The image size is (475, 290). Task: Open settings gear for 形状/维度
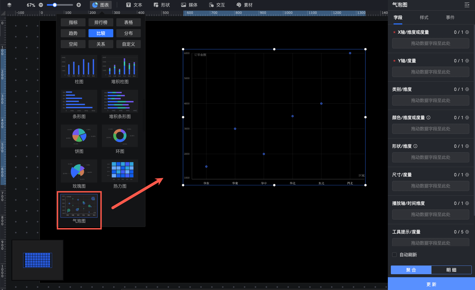click(x=467, y=146)
